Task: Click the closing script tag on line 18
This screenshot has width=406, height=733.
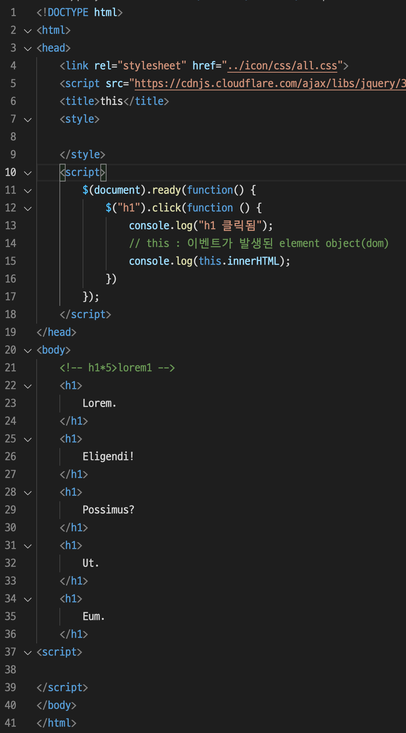Action: tap(85, 314)
